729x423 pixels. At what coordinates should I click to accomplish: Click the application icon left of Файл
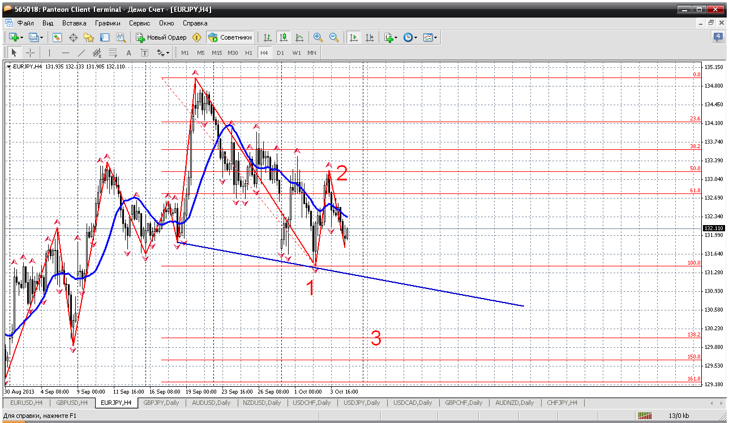[9, 23]
